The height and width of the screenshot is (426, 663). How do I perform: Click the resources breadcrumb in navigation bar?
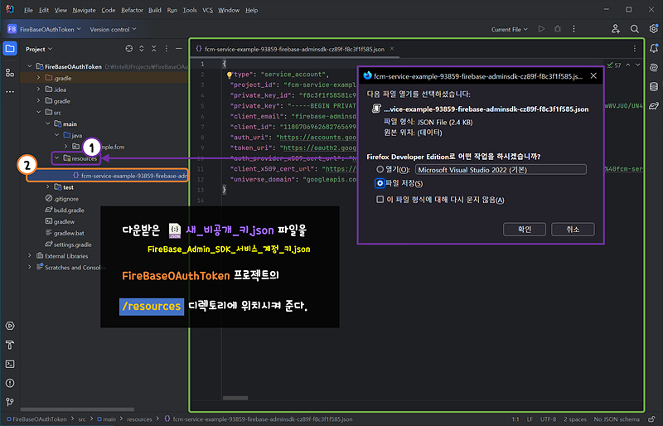(139, 419)
